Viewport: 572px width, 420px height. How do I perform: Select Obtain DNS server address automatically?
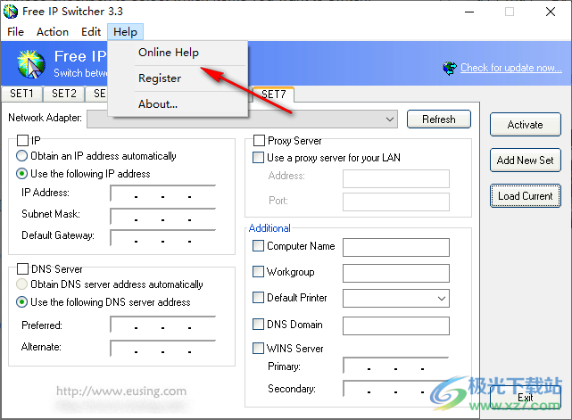(22, 284)
